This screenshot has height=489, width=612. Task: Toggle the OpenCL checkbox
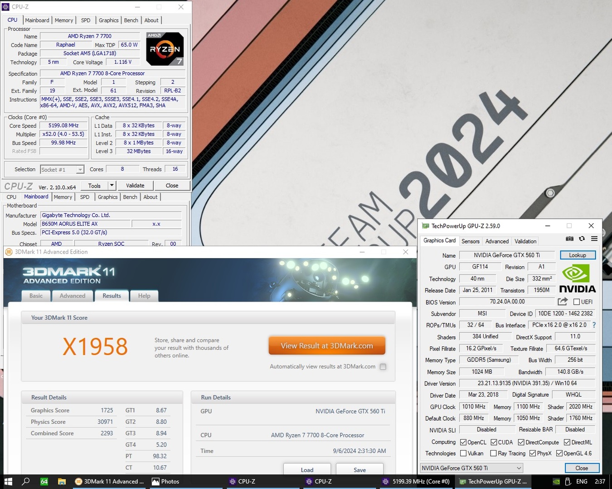point(463,442)
